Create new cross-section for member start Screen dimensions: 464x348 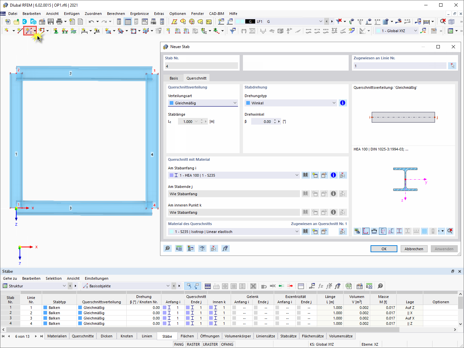[315, 175]
